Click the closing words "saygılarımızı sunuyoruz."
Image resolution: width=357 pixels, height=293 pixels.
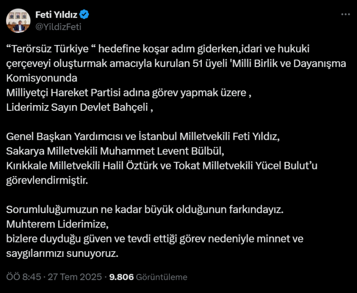point(62,254)
